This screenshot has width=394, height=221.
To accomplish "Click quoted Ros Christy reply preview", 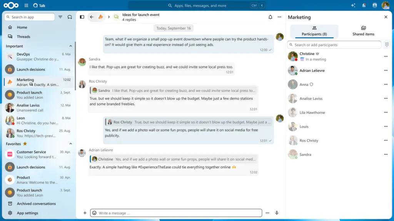I will coord(189,122).
